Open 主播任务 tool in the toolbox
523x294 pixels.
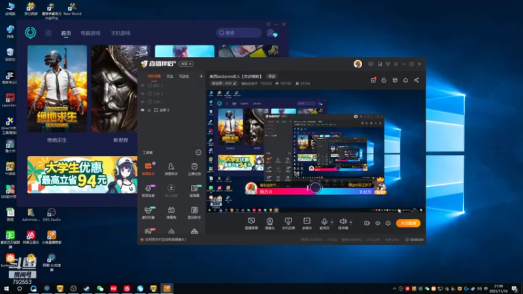[194, 169]
